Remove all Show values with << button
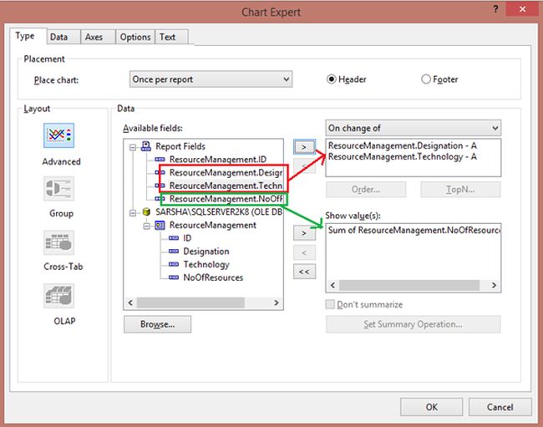543x427 pixels. tap(304, 272)
